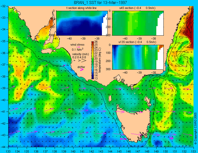
Task: Click longitude label 147
Action: pyautogui.click(x=138, y=151)
